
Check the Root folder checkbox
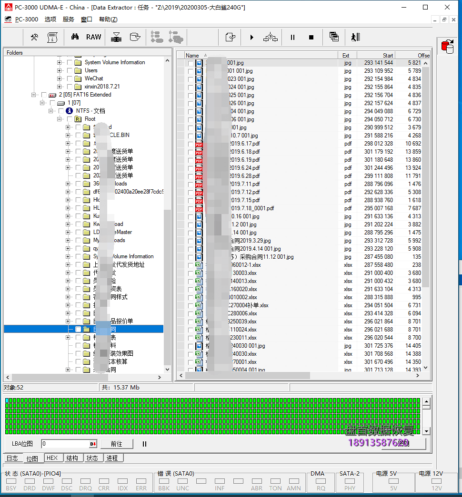(x=70, y=119)
